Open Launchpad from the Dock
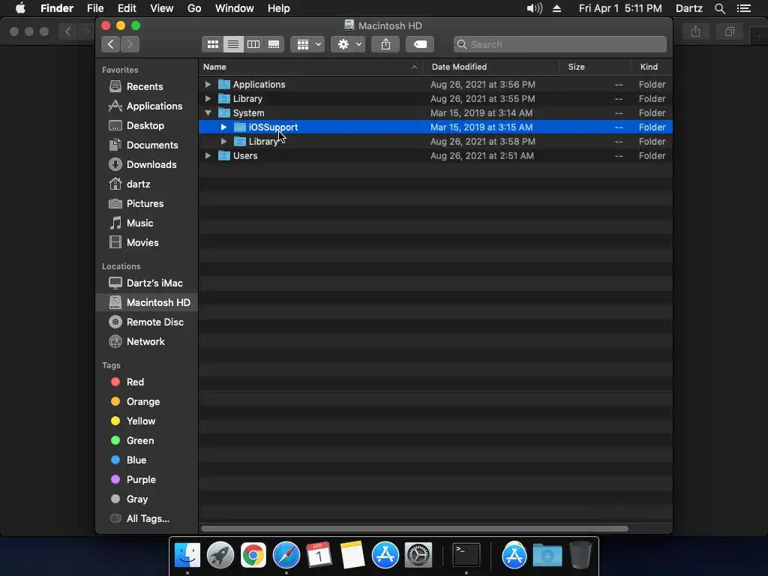Image resolution: width=768 pixels, height=576 pixels. click(220, 556)
